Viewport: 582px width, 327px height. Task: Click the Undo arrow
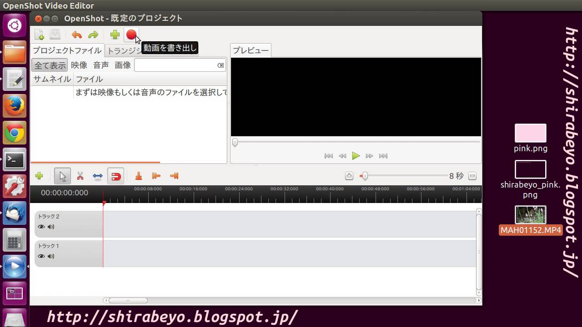(76, 35)
